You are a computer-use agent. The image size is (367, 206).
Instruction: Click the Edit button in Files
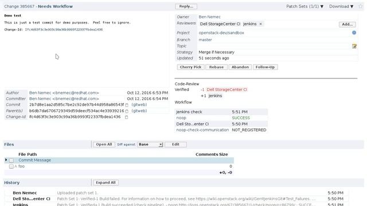175,145
